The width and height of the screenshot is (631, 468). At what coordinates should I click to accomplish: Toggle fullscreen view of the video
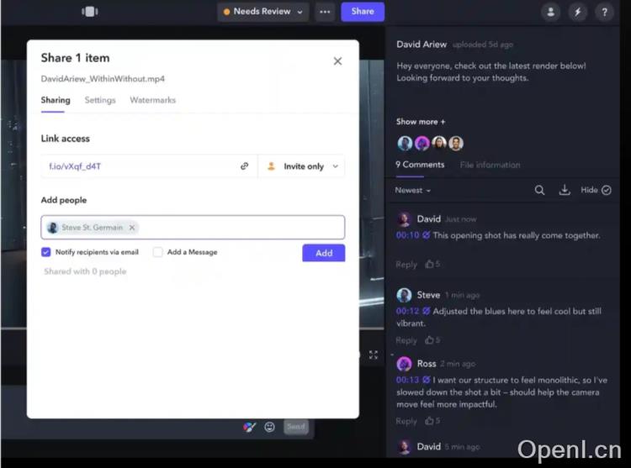point(374,355)
